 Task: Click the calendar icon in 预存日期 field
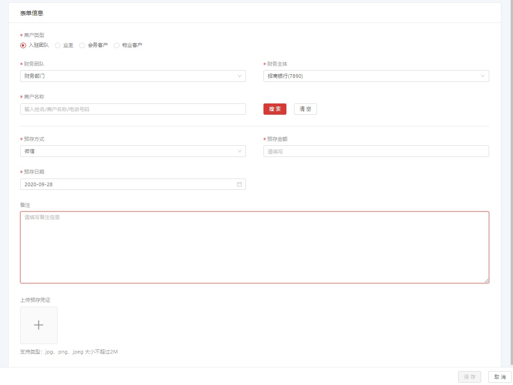[239, 184]
